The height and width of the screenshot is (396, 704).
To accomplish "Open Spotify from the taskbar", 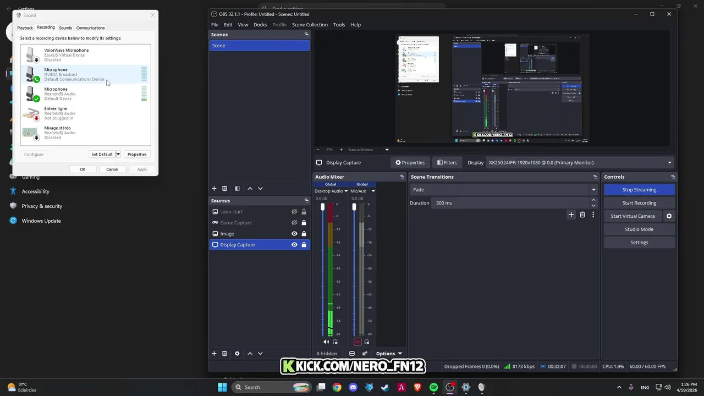I will pyautogui.click(x=433, y=387).
